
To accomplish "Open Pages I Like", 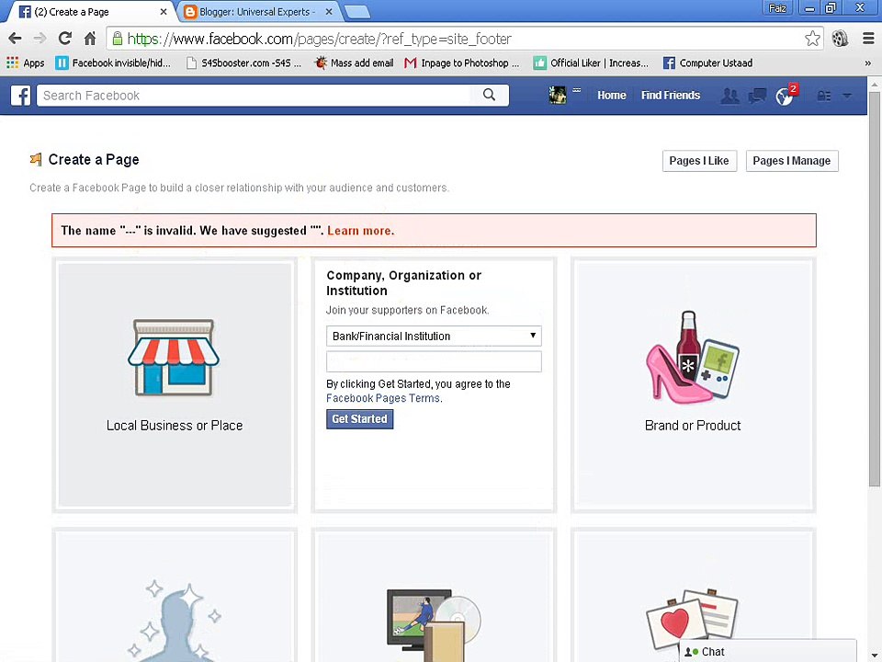I will (699, 161).
